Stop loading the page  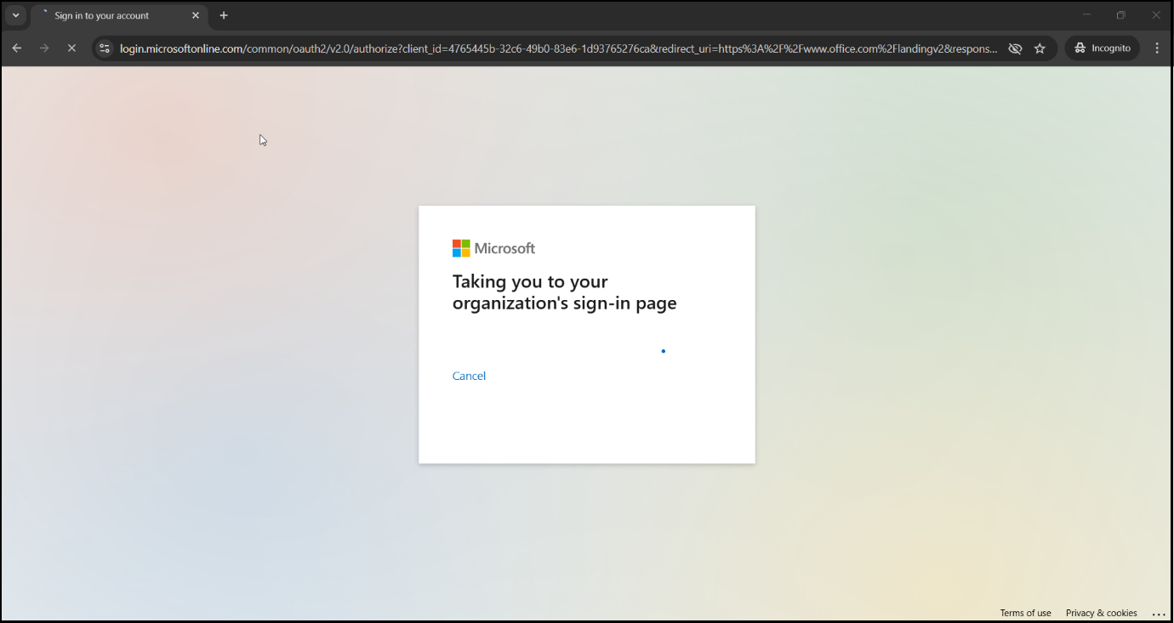pyautogui.click(x=71, y=48)
